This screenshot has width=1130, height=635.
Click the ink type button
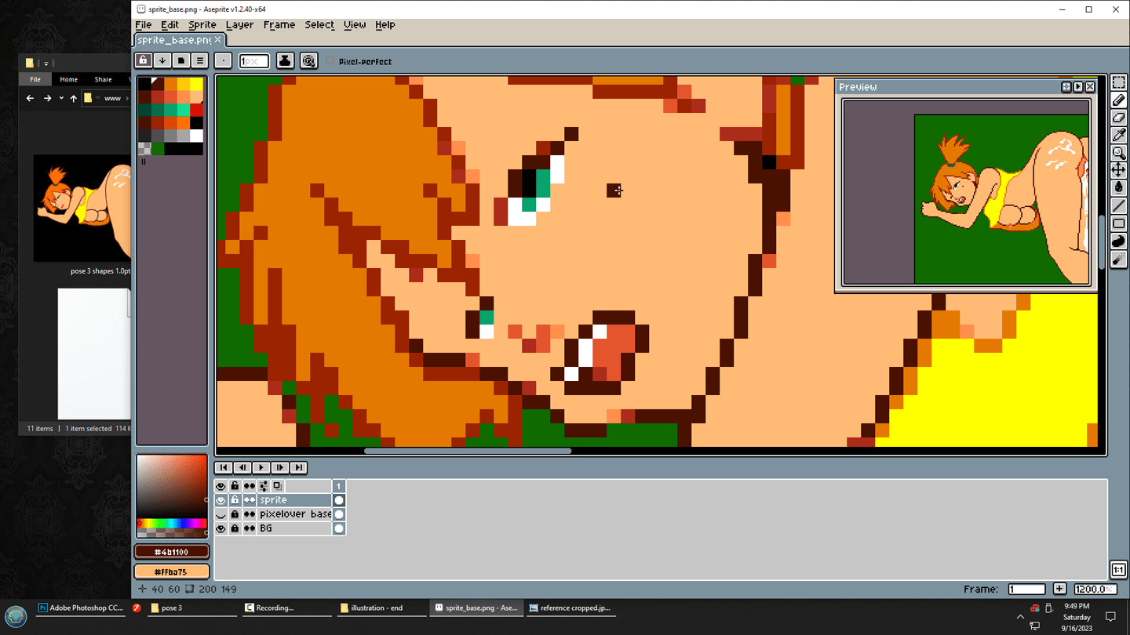pyautogui.click(x=285, y=60)
